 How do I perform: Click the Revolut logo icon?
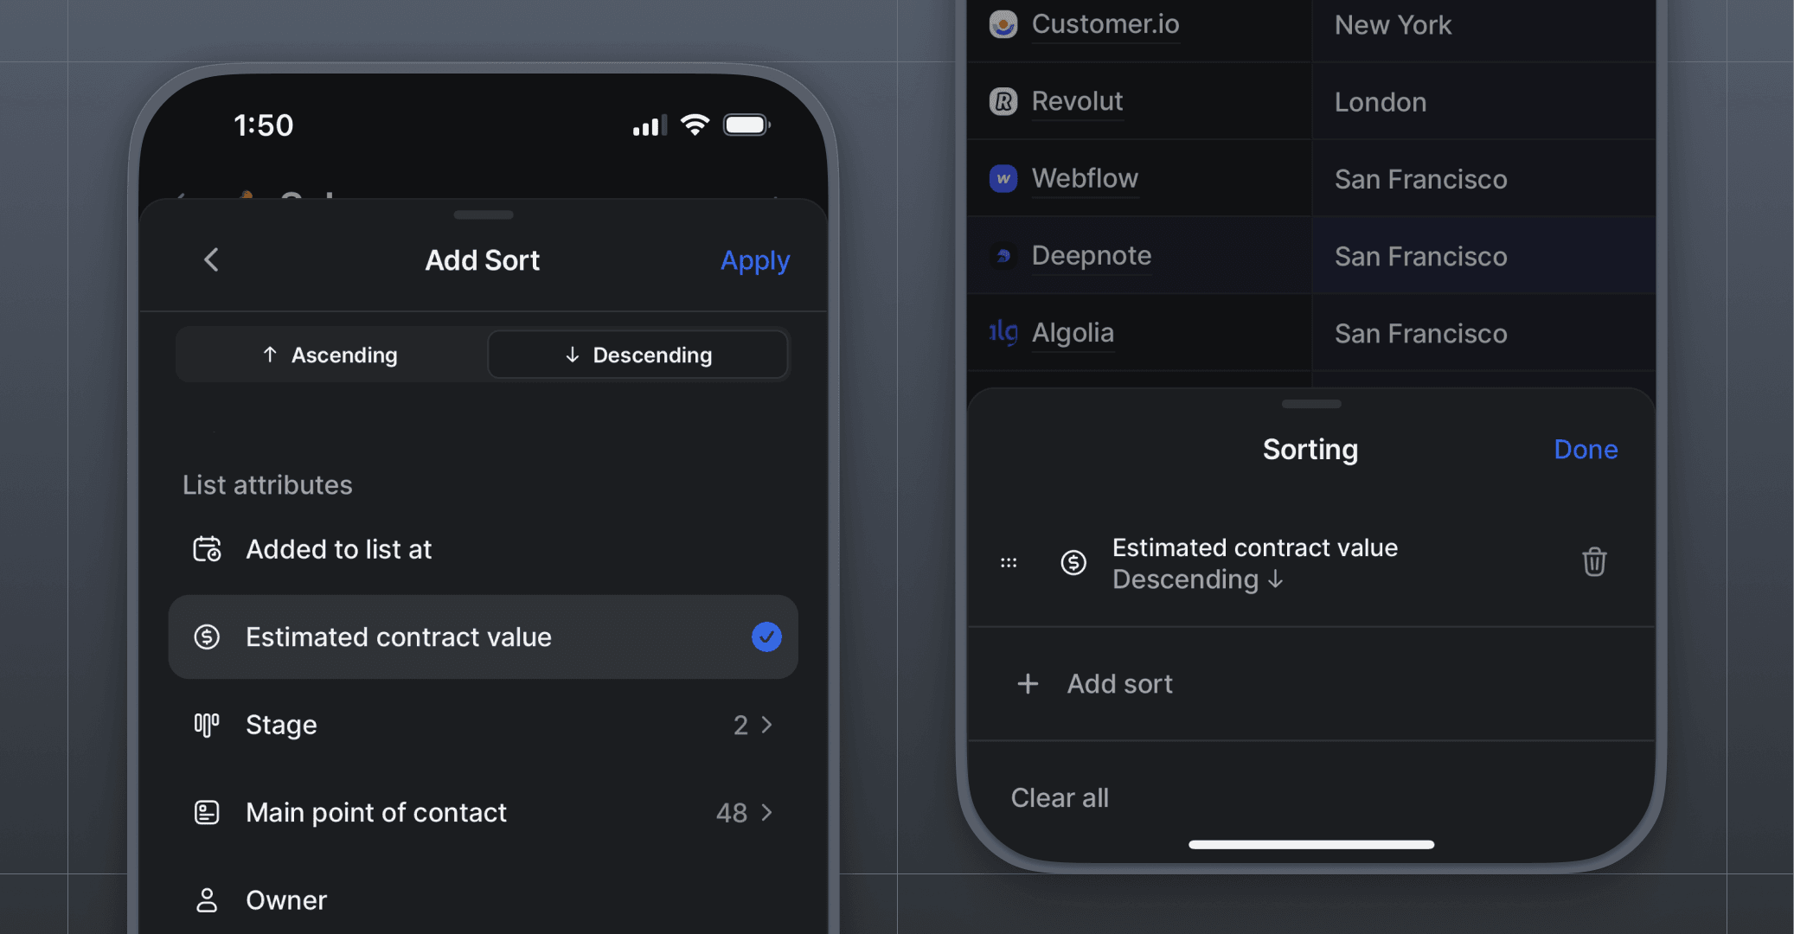point(1003,101)
